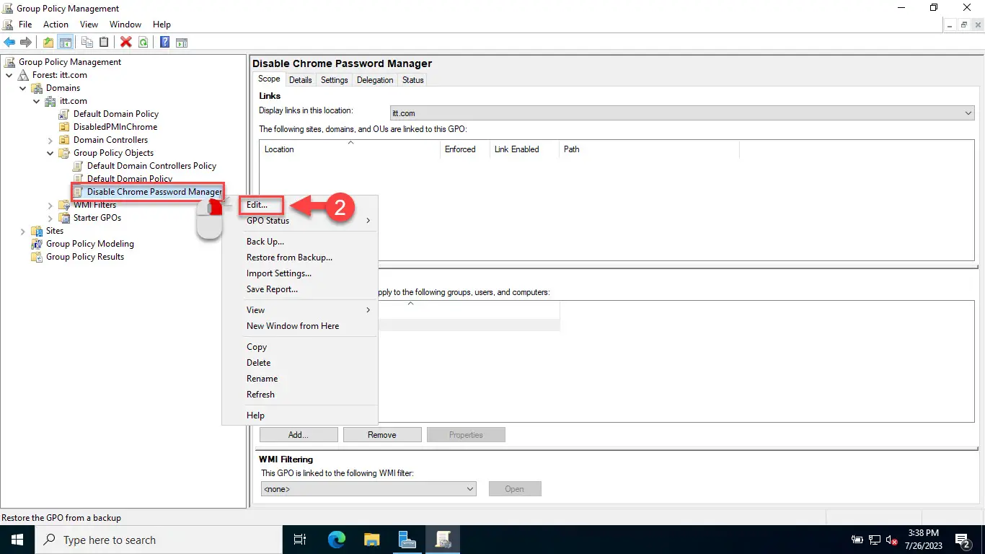Click the Default Domain Policy linked GPO icon
985x554 pixels.
(65, 114)
